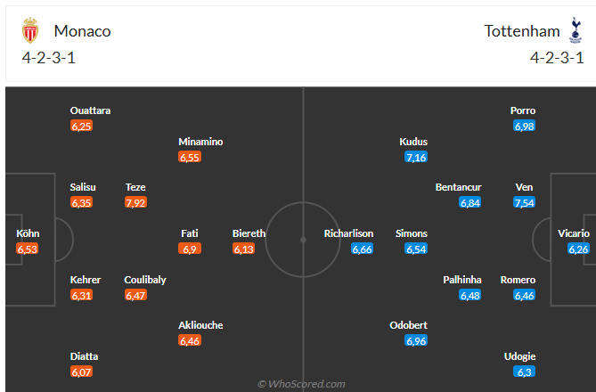Open player Ouattara's name
The image size is (596, 392).
click(90, 110)
